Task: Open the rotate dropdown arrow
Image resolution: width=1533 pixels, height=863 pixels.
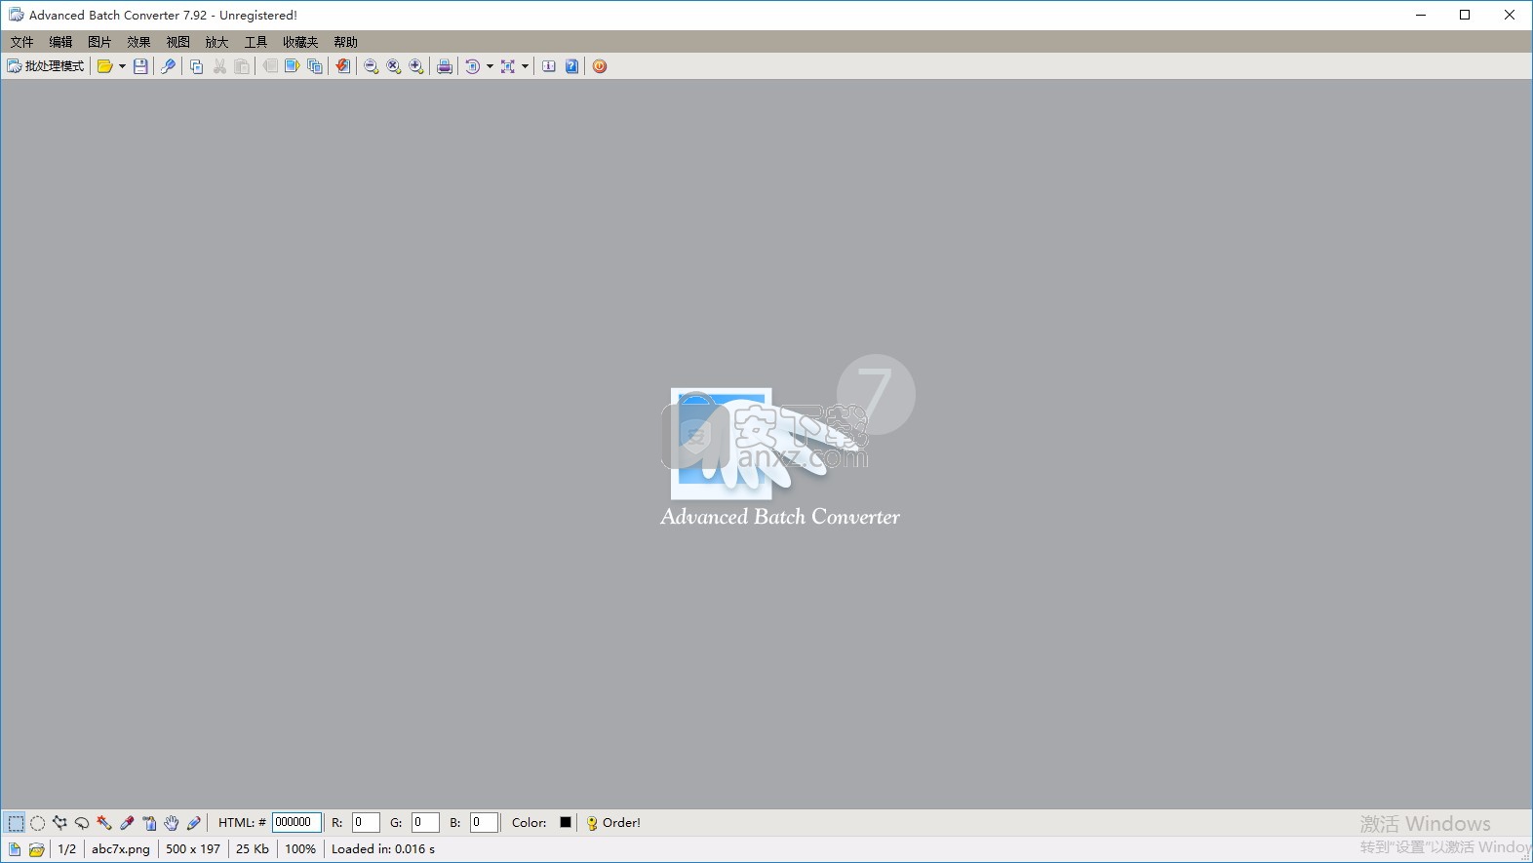Action: point(490,66)
